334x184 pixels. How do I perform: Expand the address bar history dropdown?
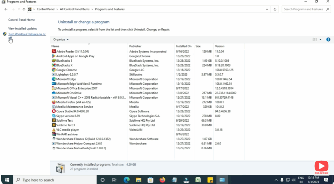pos(267,9)
